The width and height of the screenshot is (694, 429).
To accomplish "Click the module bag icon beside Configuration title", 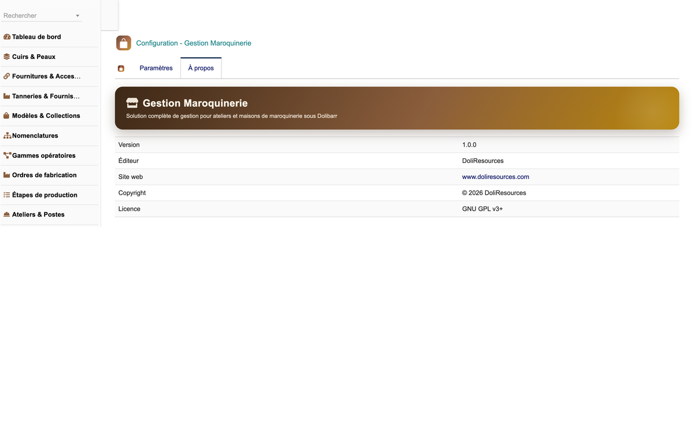I will click(x=124, y=43).
